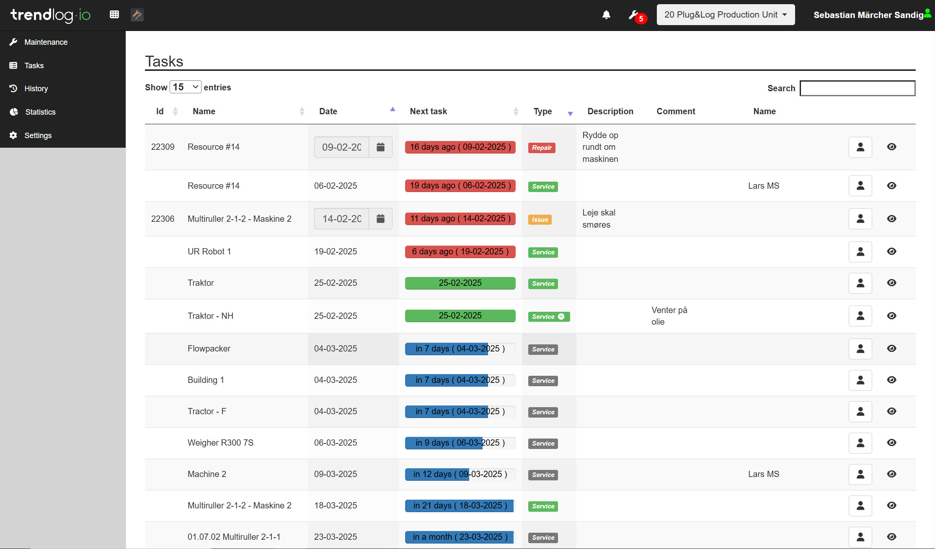This screenshot has width=935, height=549.
Task: Click the trendlog.io logo
Action: point(50,15)
